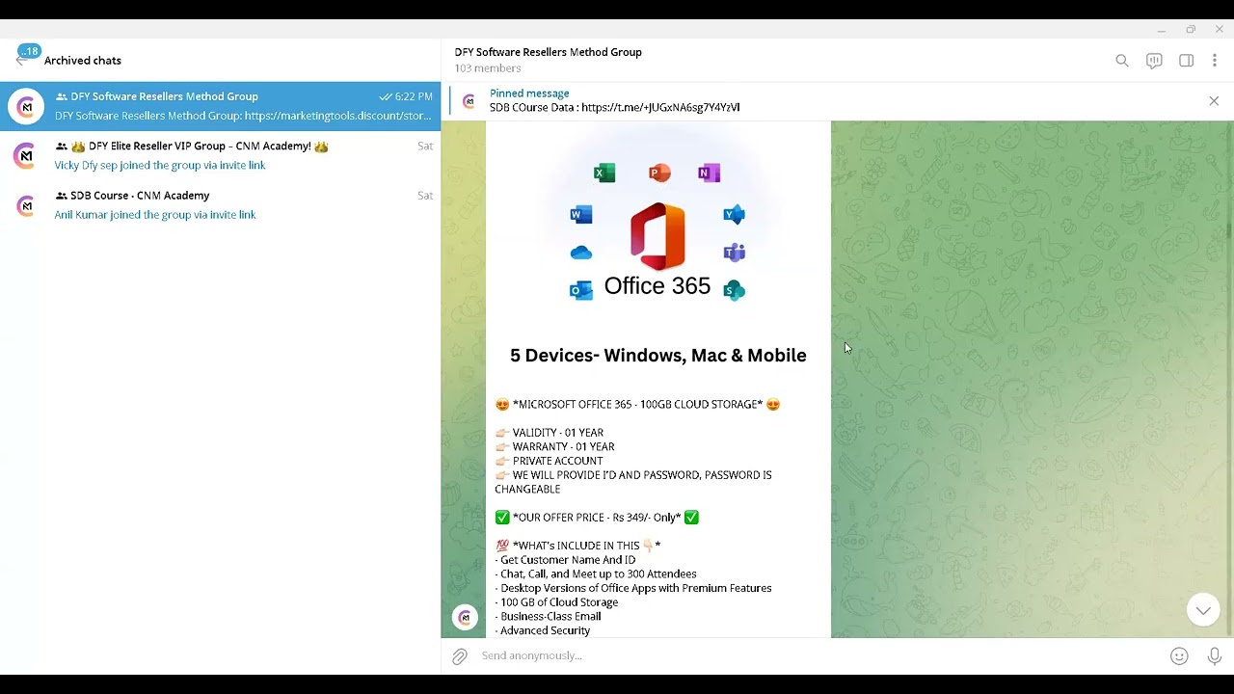Open group info via chat title

point(548,52)
